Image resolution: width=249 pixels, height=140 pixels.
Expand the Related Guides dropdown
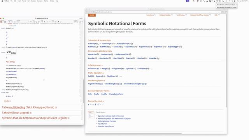[x=166, y=15]
